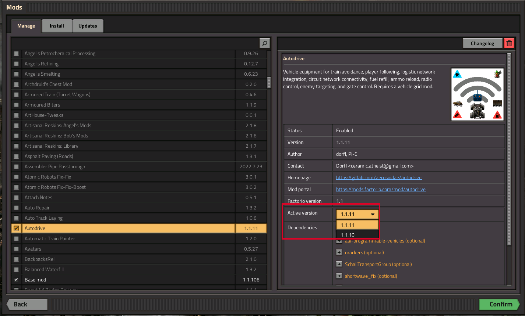Enable Angel's Smelting mod checkbox

coord(16,74)
